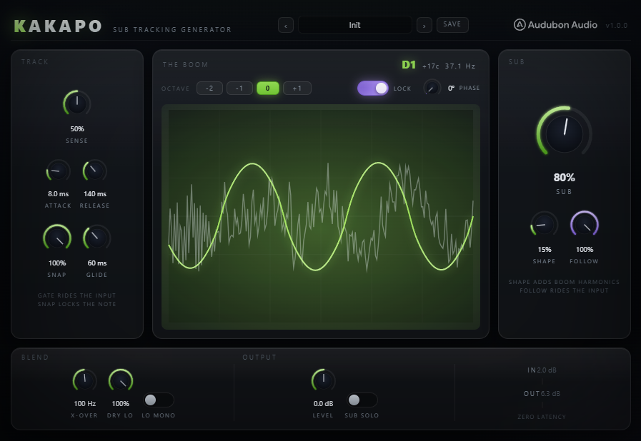Select octave +1
641x441 pixels.
pyautogui.click(x=297, y=88)
